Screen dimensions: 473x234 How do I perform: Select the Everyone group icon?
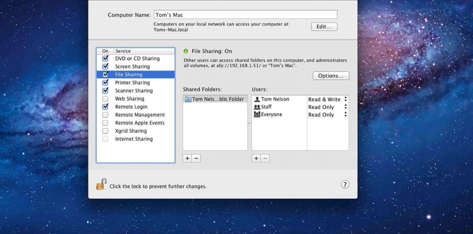[257, 114]
